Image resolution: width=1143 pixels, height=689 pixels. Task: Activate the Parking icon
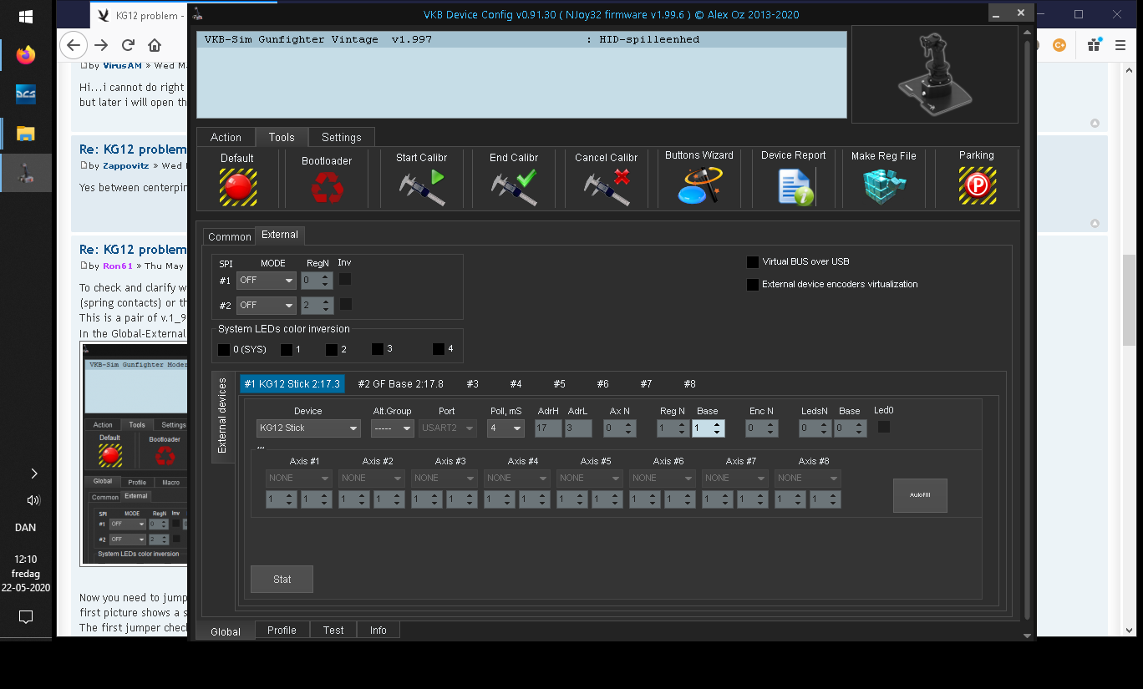click(976, 185)
